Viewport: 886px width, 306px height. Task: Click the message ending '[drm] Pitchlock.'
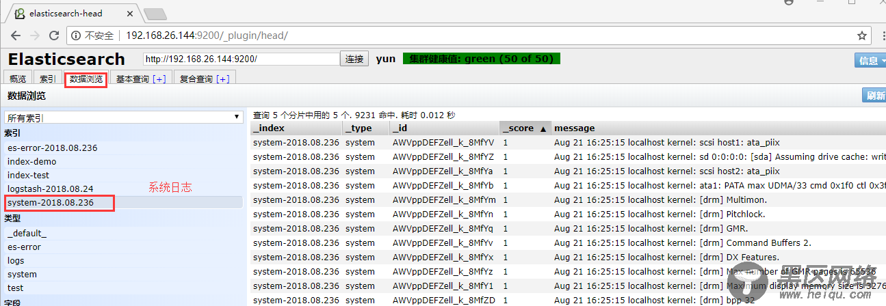click(660, 214)
